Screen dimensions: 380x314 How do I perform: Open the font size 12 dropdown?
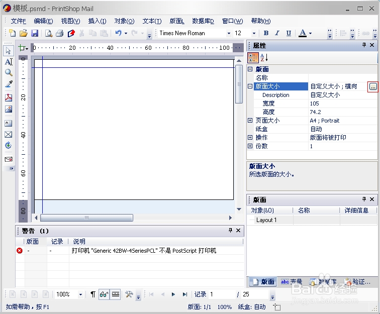tap(254, 33)
